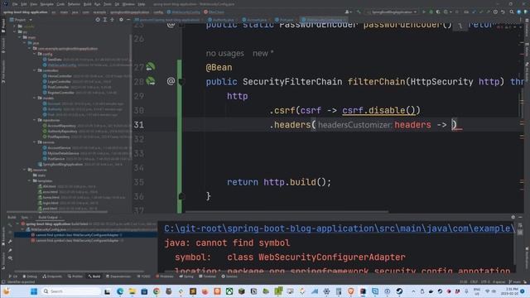Collapse the resources folder

(25, 170)
